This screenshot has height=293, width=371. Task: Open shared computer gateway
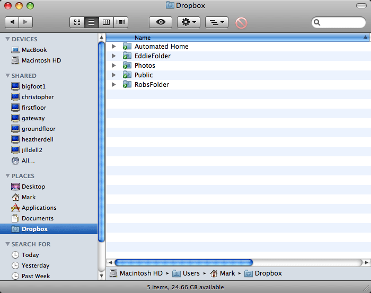point(49,118)
